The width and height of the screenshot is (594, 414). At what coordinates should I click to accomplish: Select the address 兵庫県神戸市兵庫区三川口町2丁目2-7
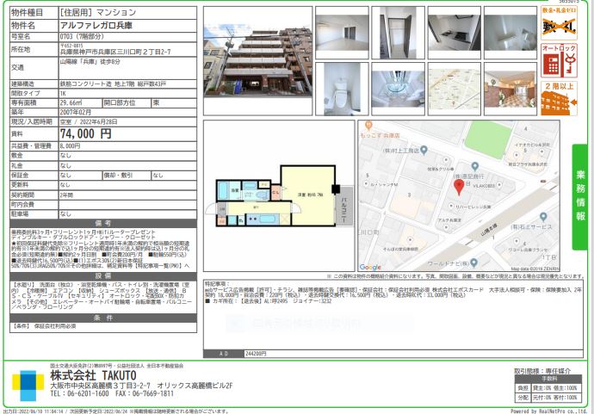tap(115, 52)
